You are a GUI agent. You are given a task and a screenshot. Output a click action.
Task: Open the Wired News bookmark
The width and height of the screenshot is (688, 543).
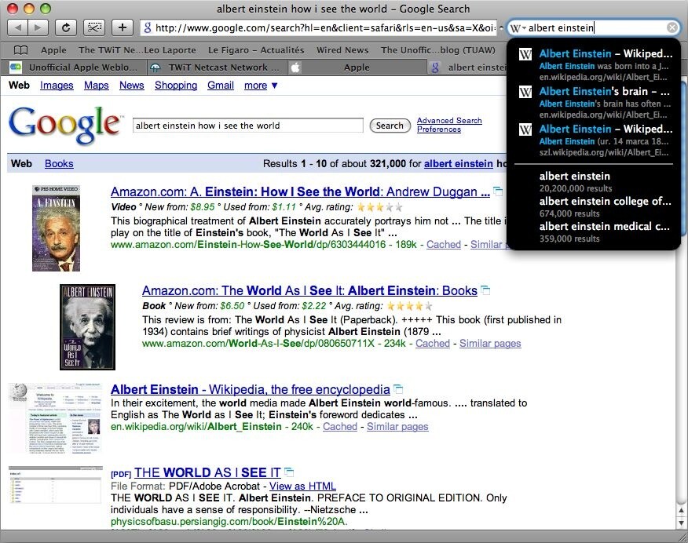[342, 50]
